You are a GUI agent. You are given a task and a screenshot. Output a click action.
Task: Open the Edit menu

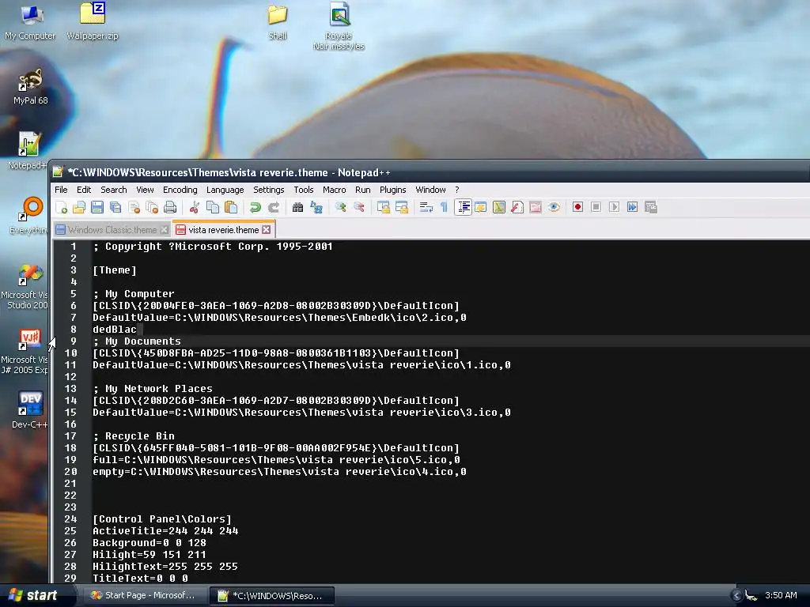point(84,190)
